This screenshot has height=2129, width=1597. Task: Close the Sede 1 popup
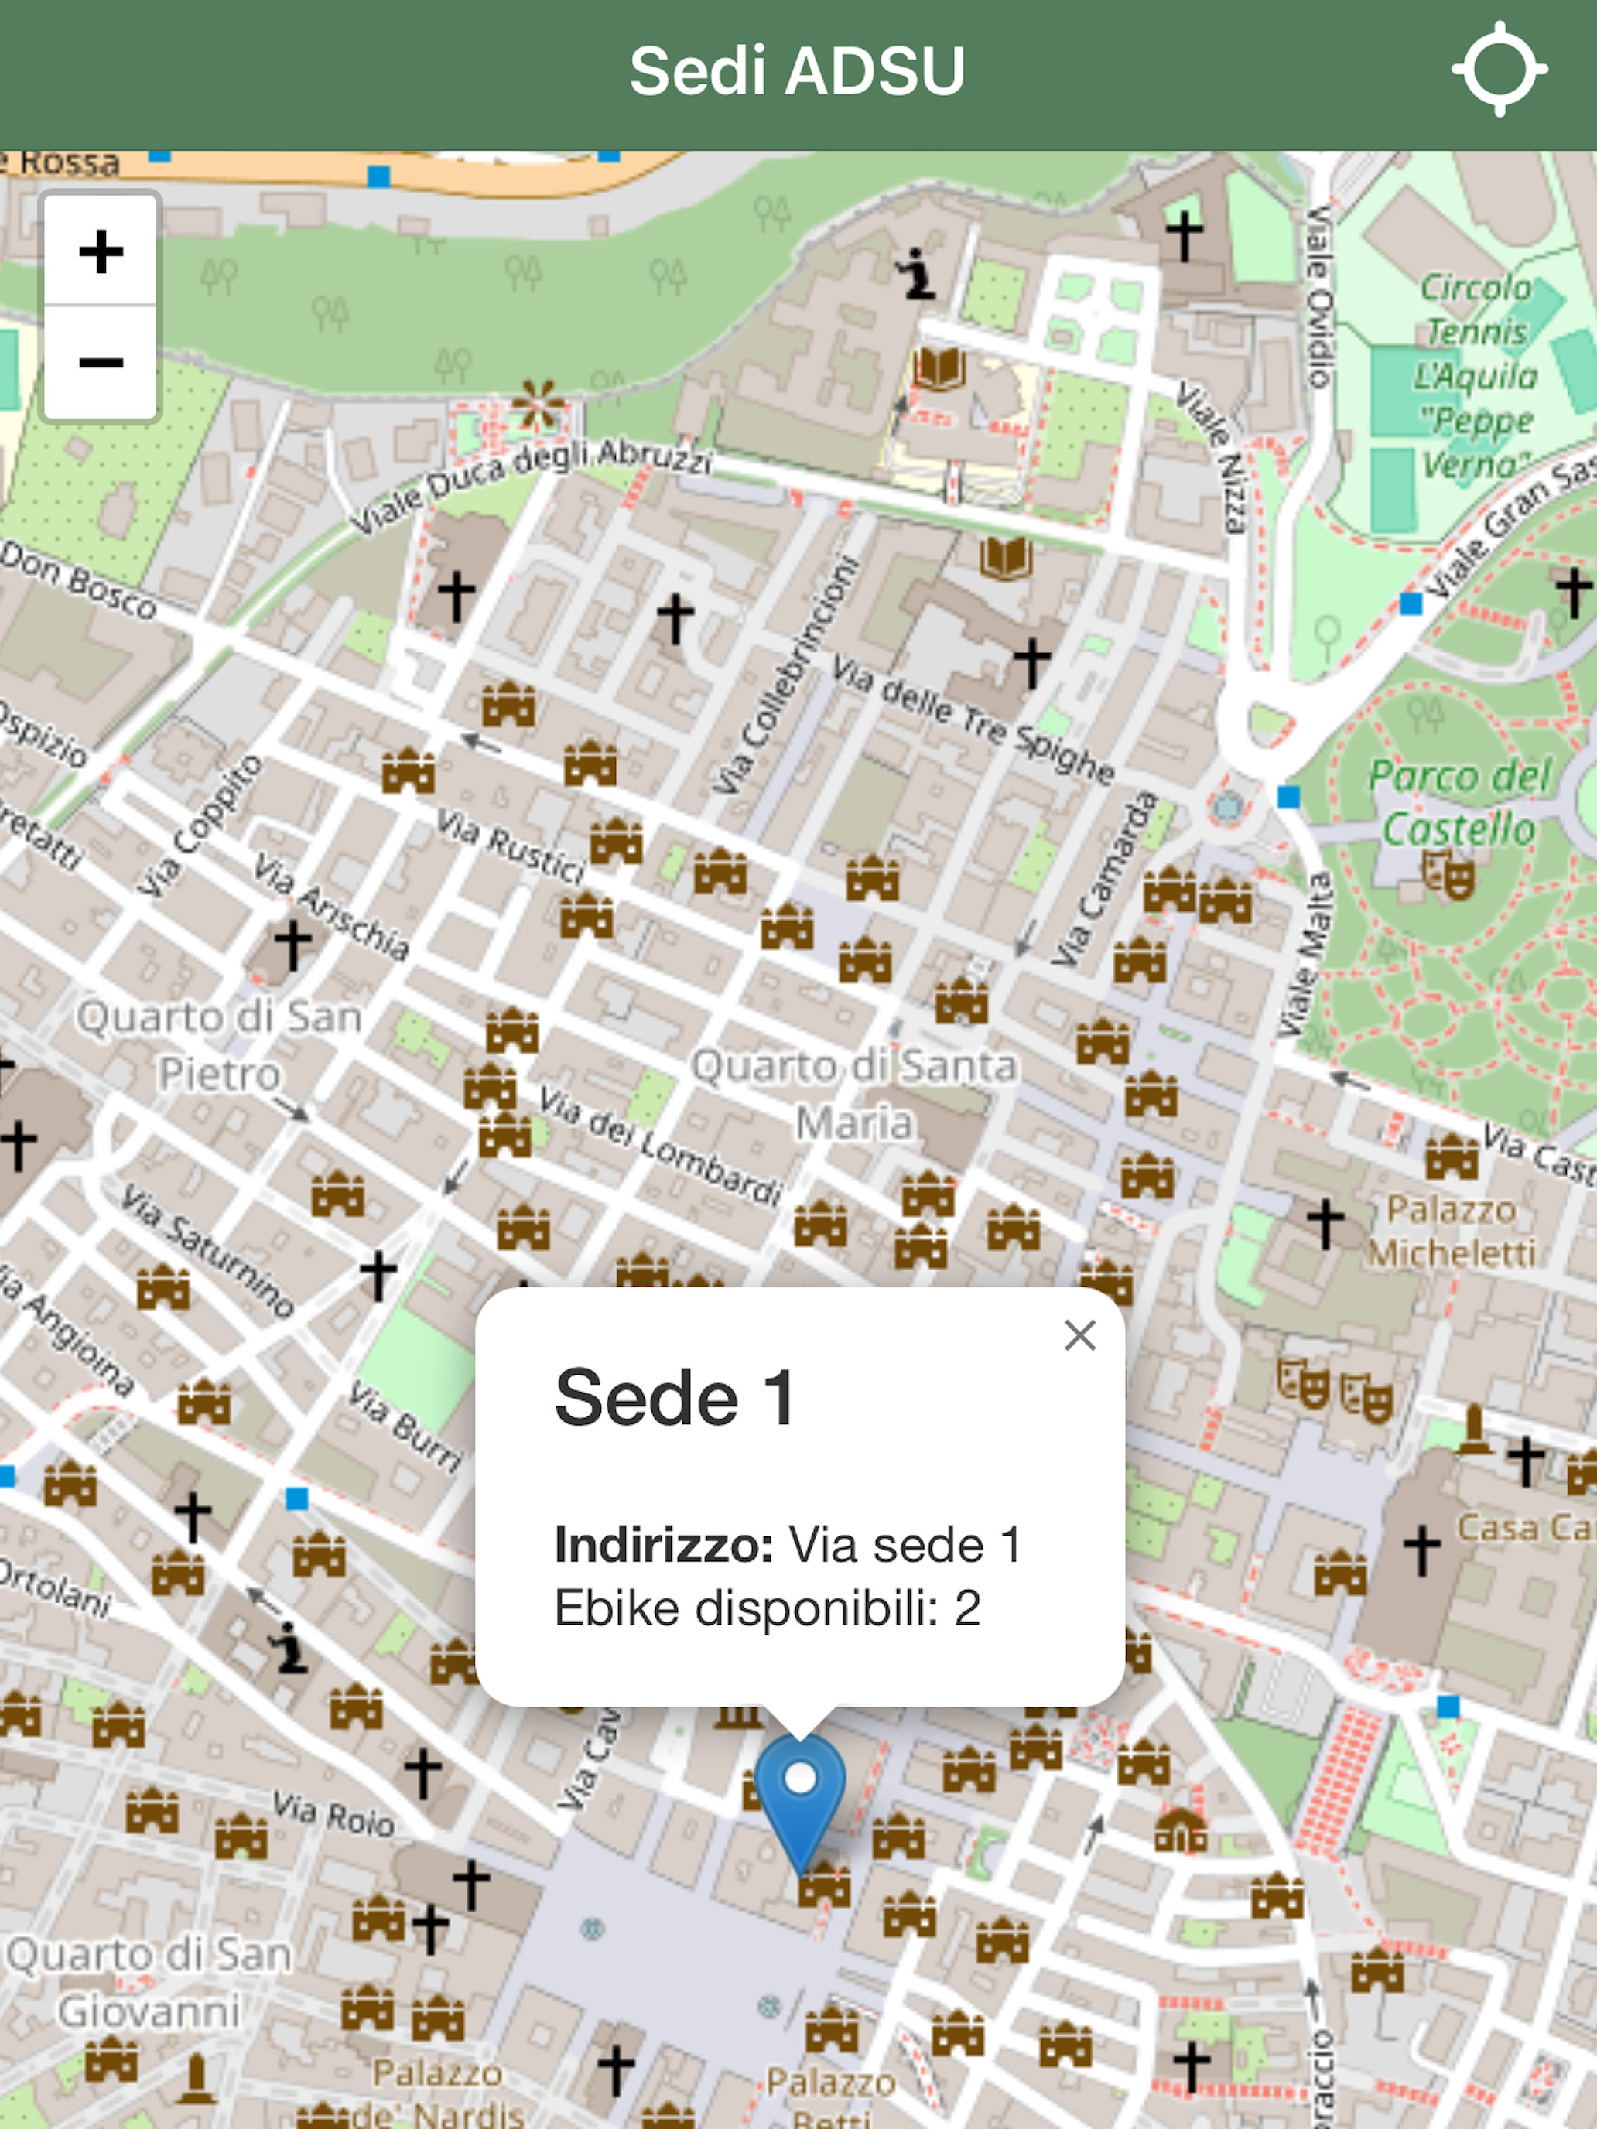[x=1080, y=1335]
